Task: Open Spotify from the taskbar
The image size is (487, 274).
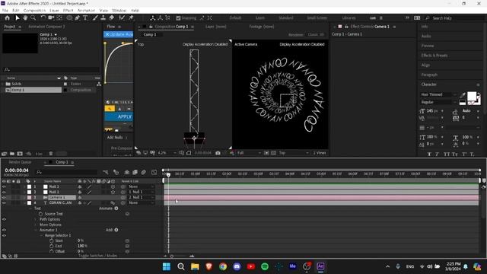Action: point(265,266)
